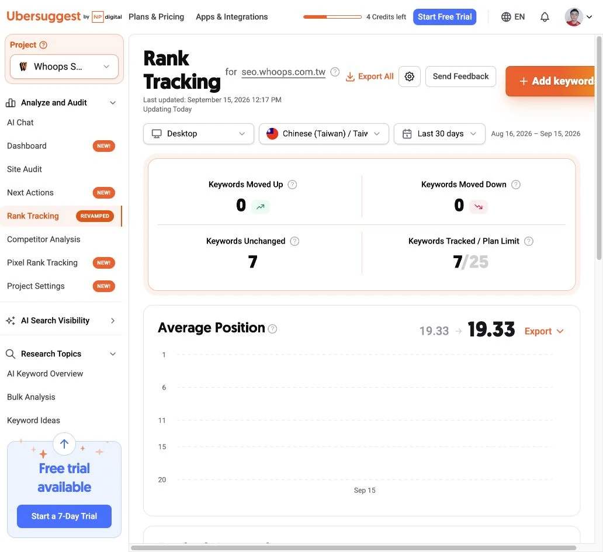Click Average Position help icon

[272, 329]
